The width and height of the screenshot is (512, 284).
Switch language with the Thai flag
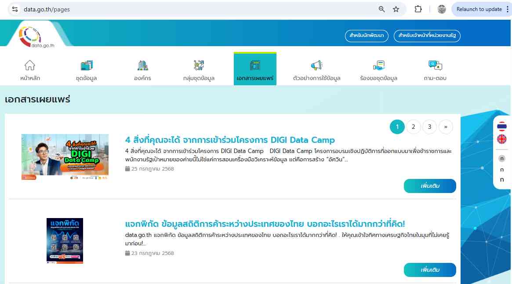pyautogui.click(x=501, y=127)
